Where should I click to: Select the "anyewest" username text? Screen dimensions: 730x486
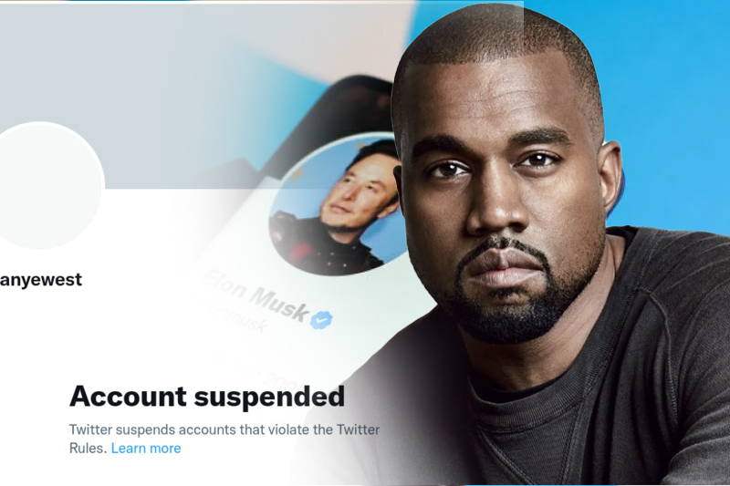coord(40,280)
